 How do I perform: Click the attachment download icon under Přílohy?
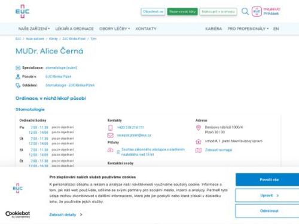[x=110, y=150]
